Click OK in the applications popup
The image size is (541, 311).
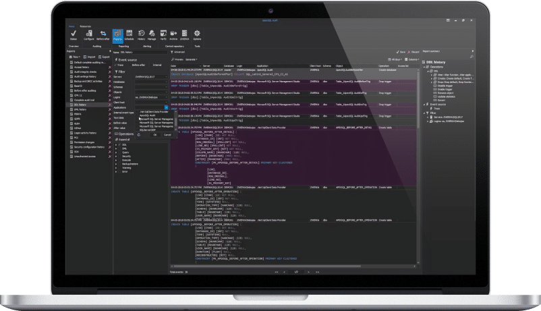[154, 134]
